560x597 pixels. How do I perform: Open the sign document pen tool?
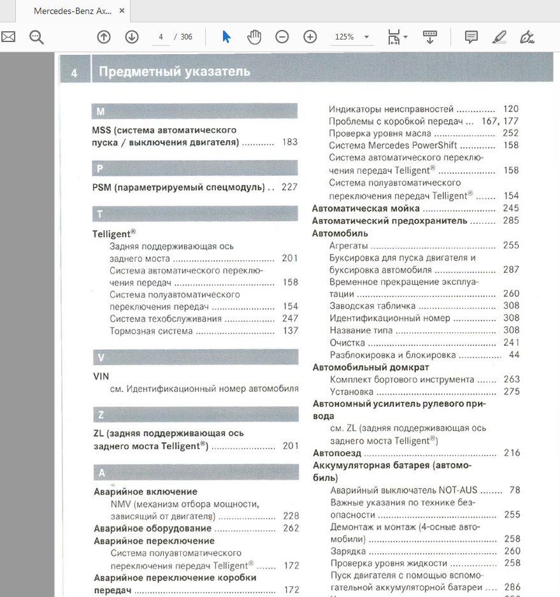click(528, 37)
